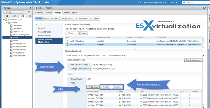This screenshot has height=108, width=210.
Task: Select the Permissions sub-tab
Action: (72, 19)
